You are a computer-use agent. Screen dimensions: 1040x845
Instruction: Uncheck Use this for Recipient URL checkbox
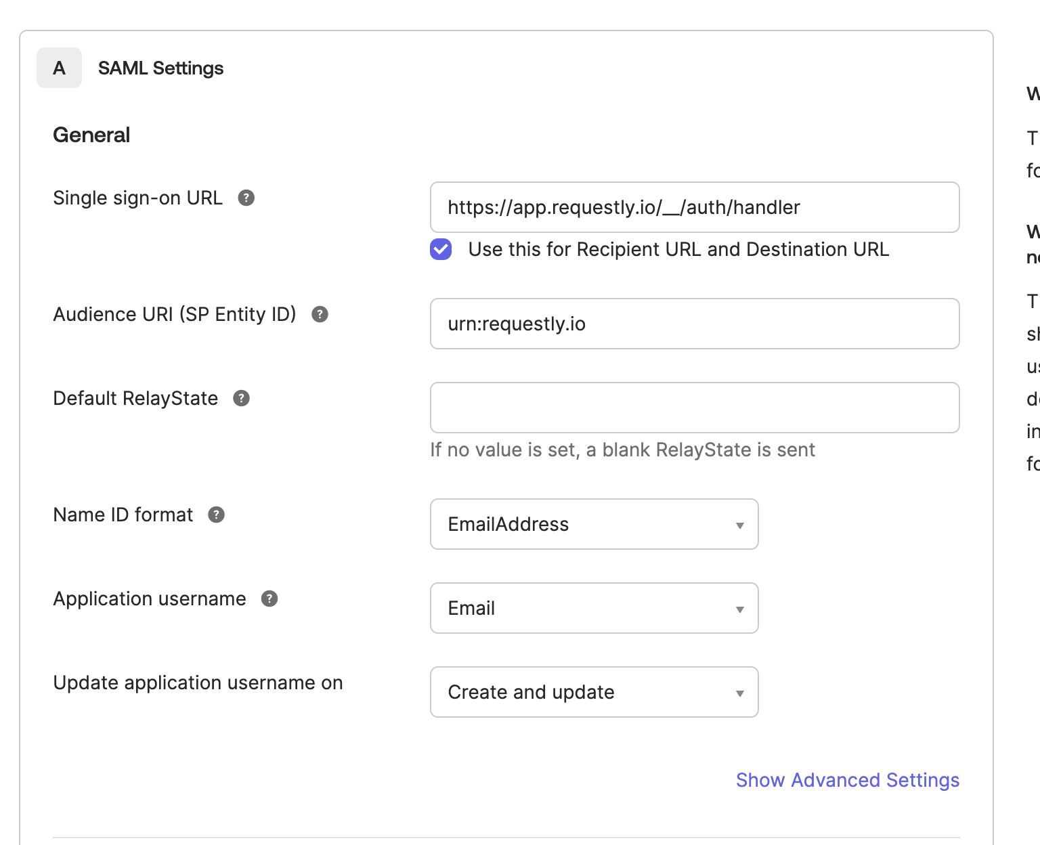[441, 249]
